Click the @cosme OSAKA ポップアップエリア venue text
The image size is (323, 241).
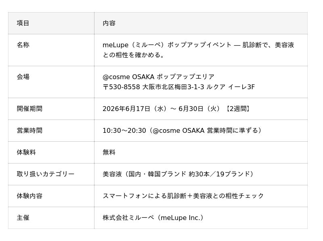(x=158, y=77)
